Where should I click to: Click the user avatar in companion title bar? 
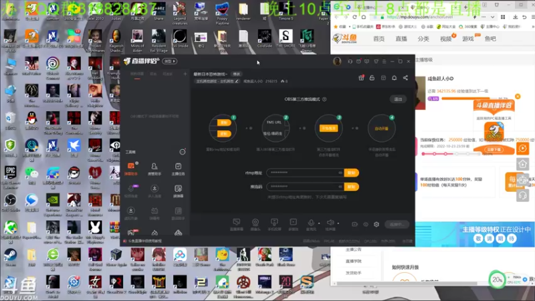(337, 61)
